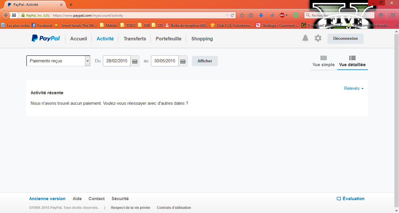Open account settings gear icon

click(318, 38)
